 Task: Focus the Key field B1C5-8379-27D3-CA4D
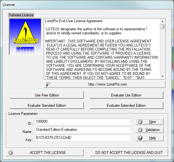83,138
